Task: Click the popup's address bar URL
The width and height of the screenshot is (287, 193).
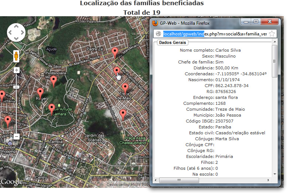Action: pos(215,34)
